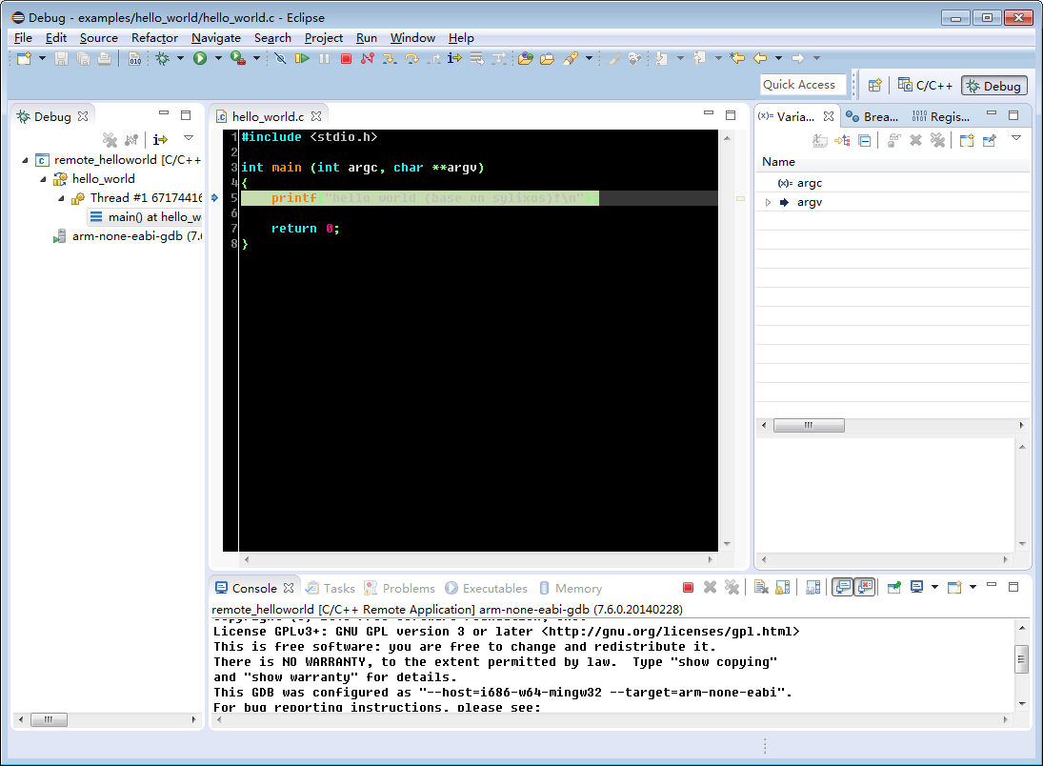The width and height of the screenshot is (1043, 766).
Task: Open the New file dropdown arrow
Action: point(42,58)
